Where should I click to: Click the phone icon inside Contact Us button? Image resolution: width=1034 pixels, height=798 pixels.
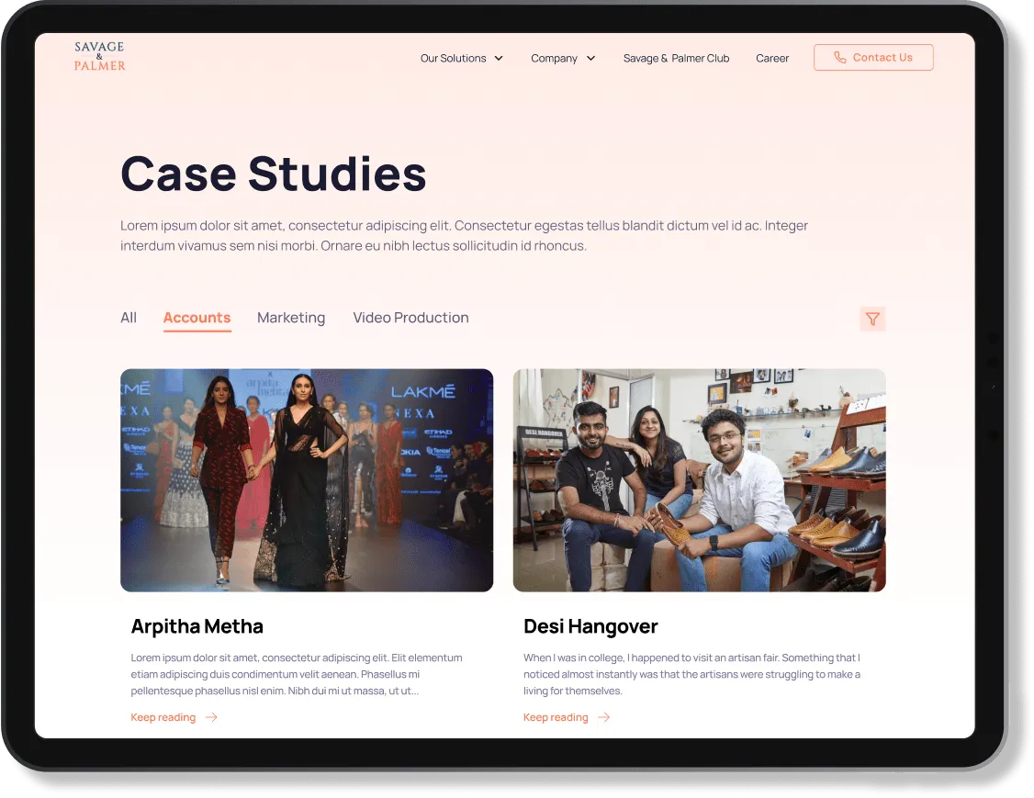click(840, 57)
